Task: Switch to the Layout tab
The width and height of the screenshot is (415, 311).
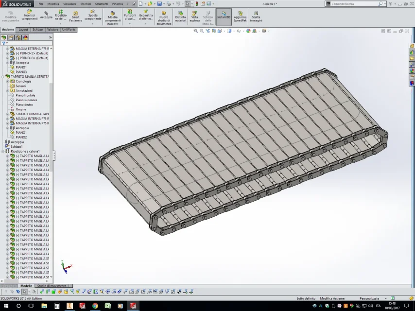Action: [x=23, y=30]
